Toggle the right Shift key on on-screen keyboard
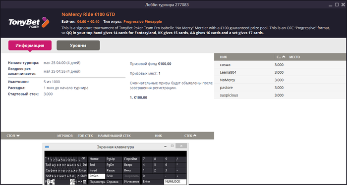This screenshot has height=195, width=347. point(83,176)
